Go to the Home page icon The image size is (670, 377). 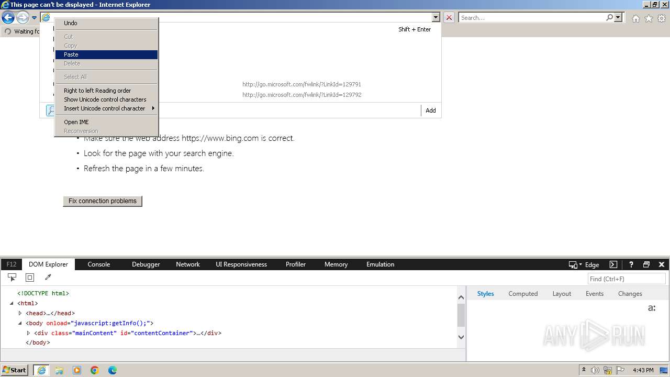(635, 18)
